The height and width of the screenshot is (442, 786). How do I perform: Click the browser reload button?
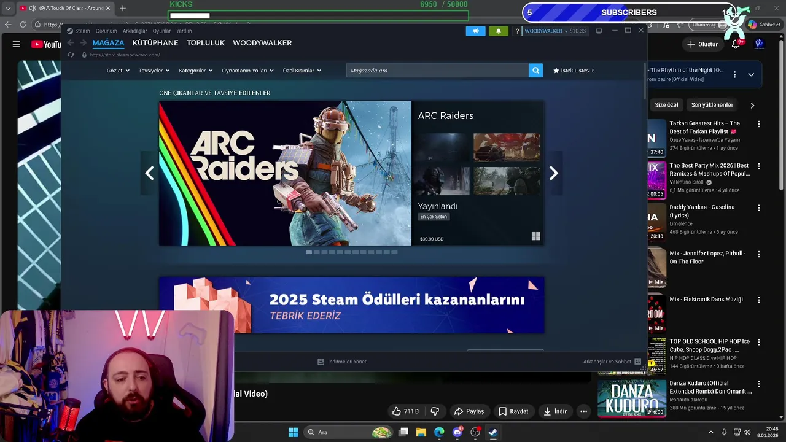[x=23, y=25]
